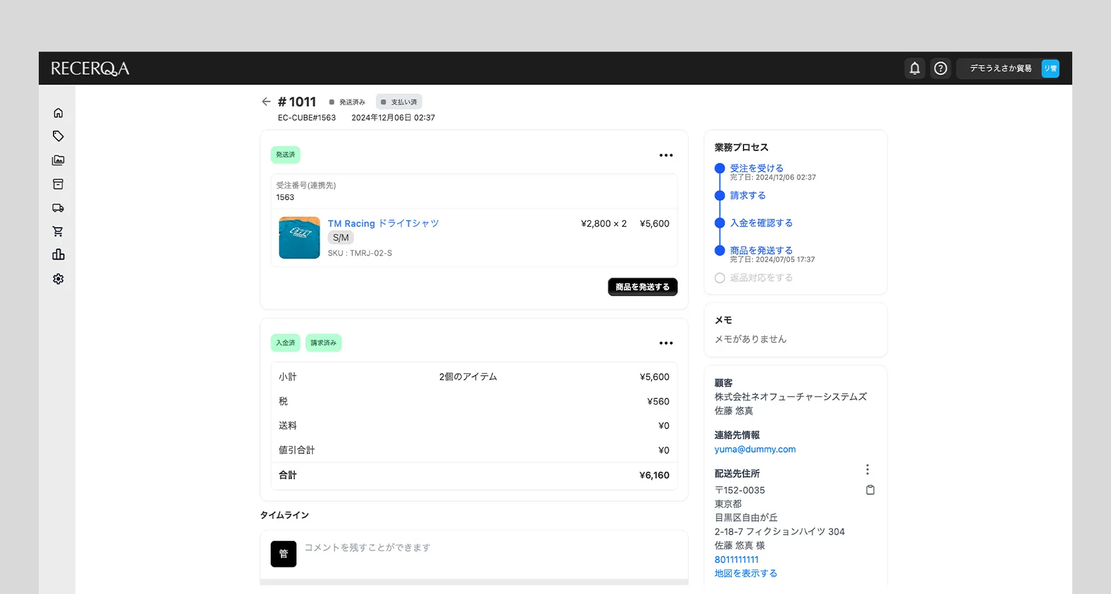Open the image gallery sidebar icon
Screen dimensions: 1111x594
pos(58,160)
